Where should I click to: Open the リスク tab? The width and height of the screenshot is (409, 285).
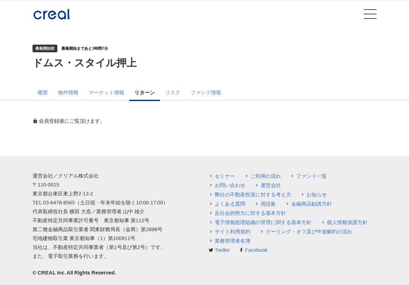(x=173, y=93)
